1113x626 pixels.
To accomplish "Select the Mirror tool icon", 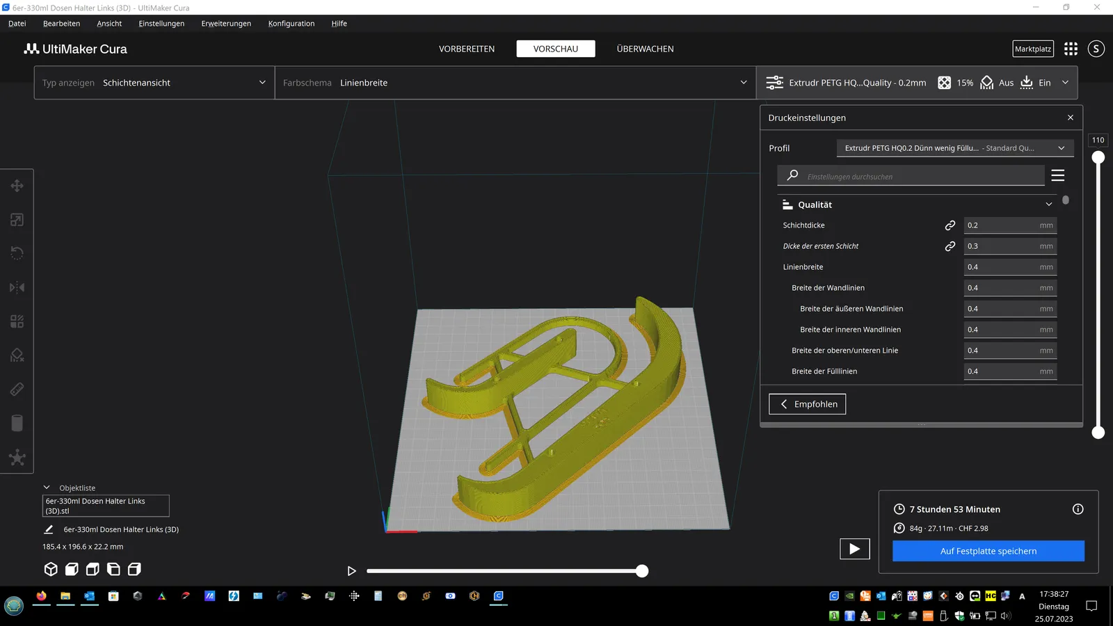I will [x=17, y=287].
